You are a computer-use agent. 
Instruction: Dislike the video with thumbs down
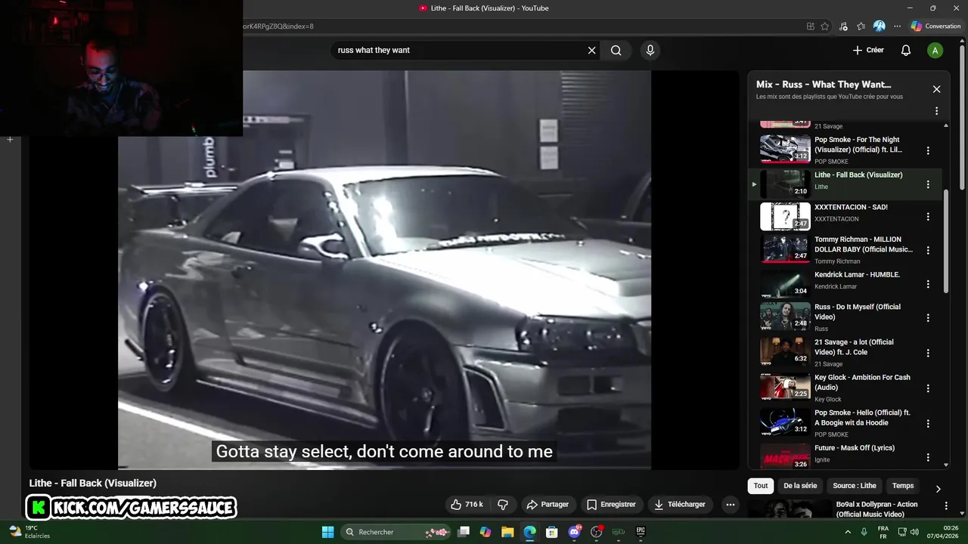tap(503, 505)
